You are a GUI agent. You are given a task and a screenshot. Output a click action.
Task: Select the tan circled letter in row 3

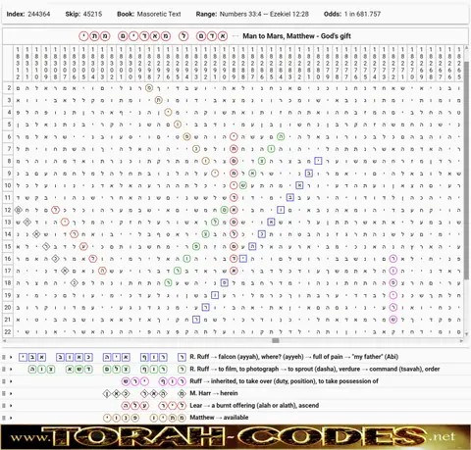[159, 100]
